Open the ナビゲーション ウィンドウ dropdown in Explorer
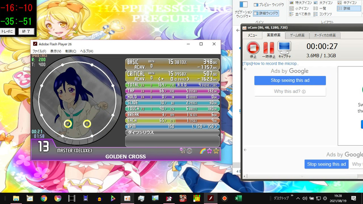The height and width of the screenshot is (204, 363). click(243, 14)
